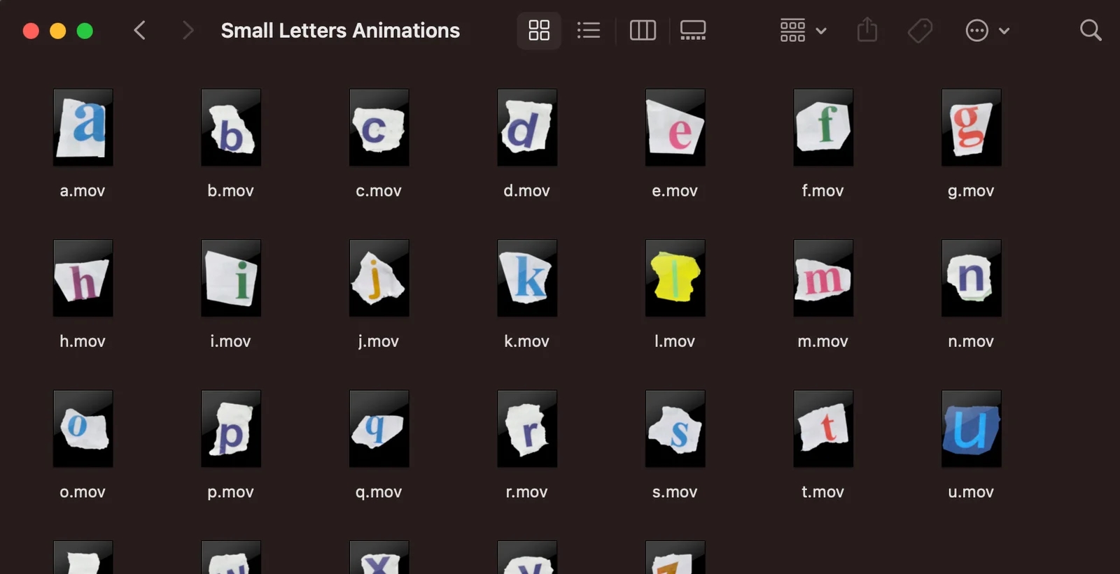The height and width of the screenshot is (574, 1120).
Task: Select the blue u.mov thumbnail
Action: [x=971, y=429]
